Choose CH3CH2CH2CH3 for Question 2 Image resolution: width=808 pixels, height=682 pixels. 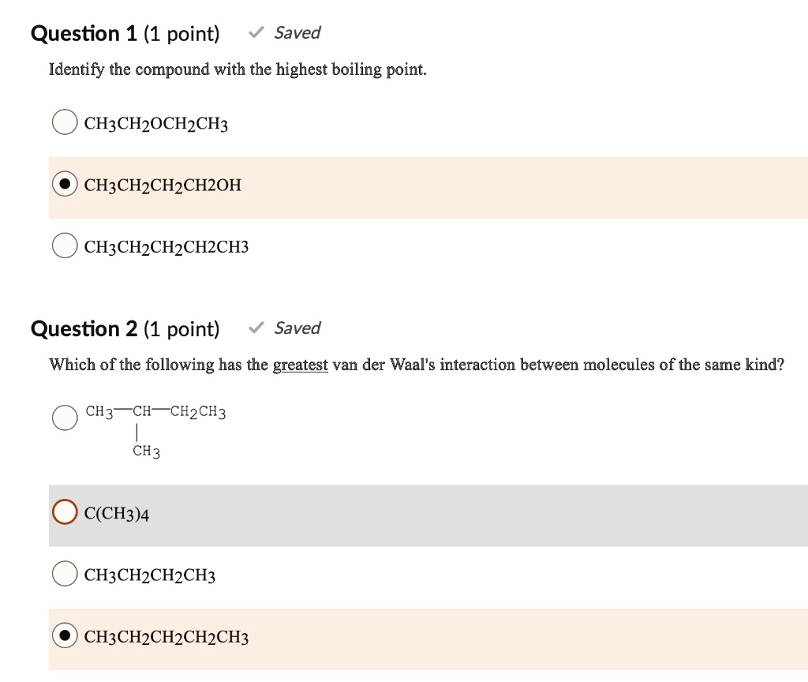(64, 574)
